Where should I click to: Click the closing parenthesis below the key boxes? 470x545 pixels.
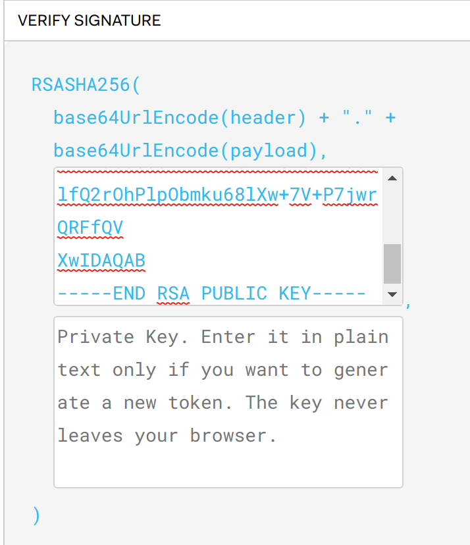coord(36,515)
